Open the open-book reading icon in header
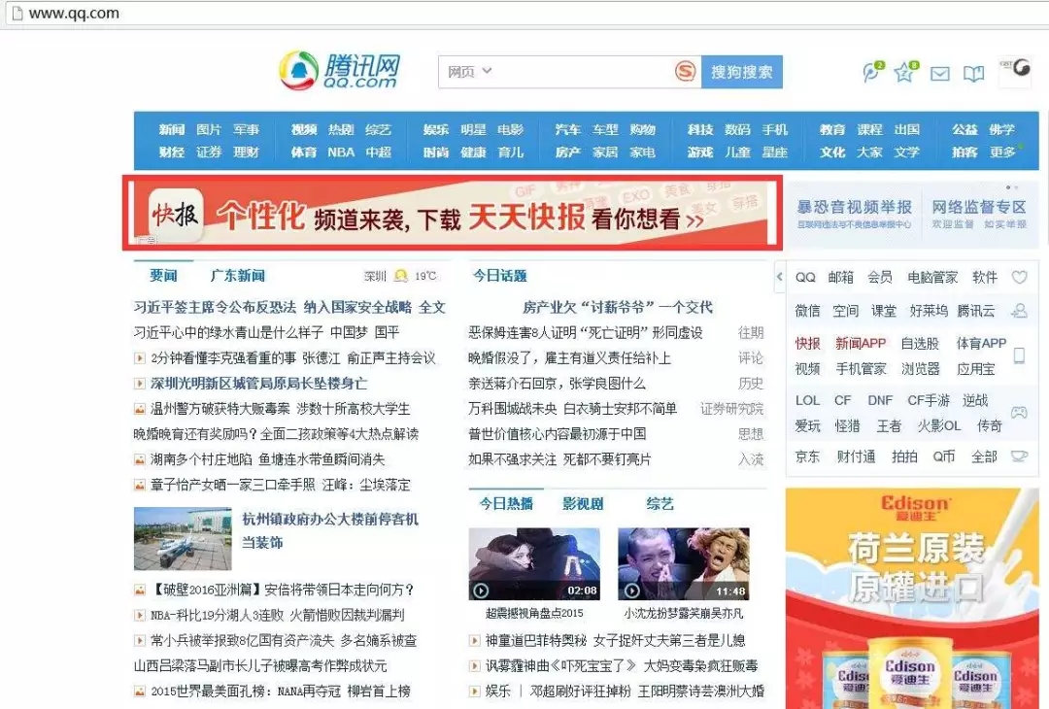Screen dimensions: 1049x709 973,74
